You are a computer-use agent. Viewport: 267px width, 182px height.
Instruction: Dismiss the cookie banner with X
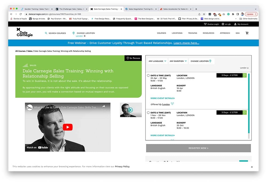252,167
